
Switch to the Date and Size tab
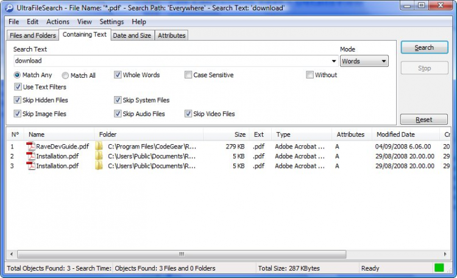(x=132, y=35)
